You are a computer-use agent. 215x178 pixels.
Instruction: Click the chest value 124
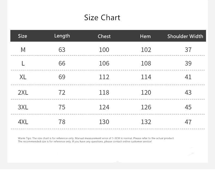(104, 107)
